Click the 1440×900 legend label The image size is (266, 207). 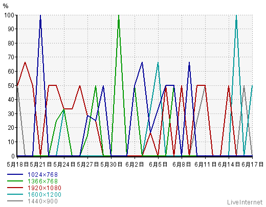[42, 201]
